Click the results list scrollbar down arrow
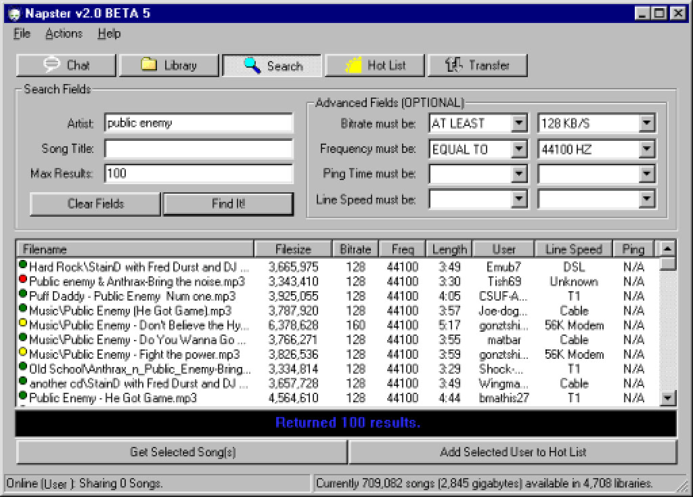693x497 pixels. point(669,399)
